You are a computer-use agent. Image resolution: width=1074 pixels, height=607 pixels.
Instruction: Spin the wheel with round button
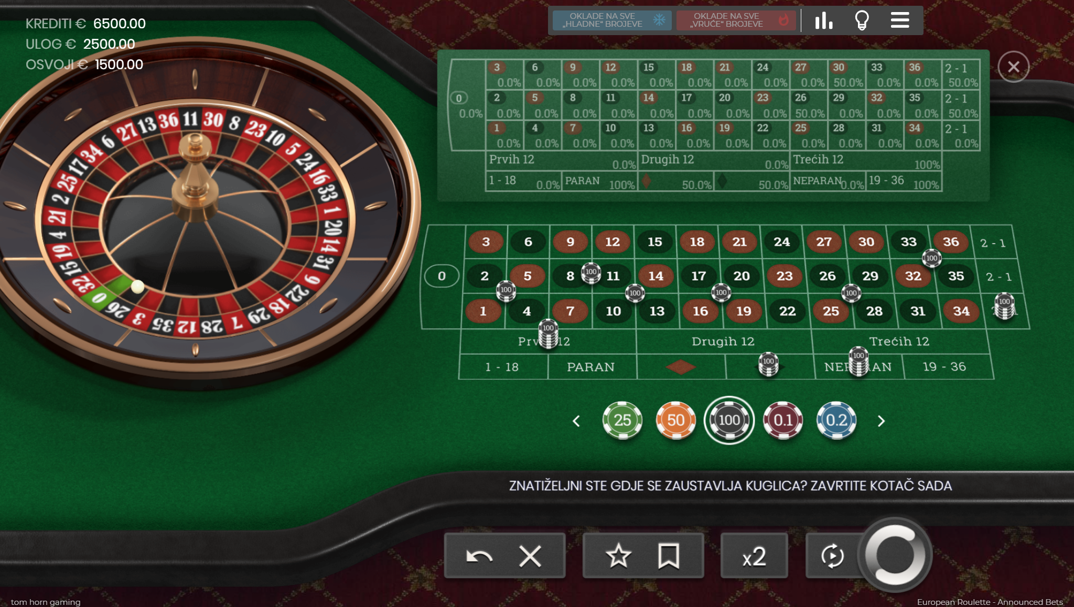pos(895,555)
